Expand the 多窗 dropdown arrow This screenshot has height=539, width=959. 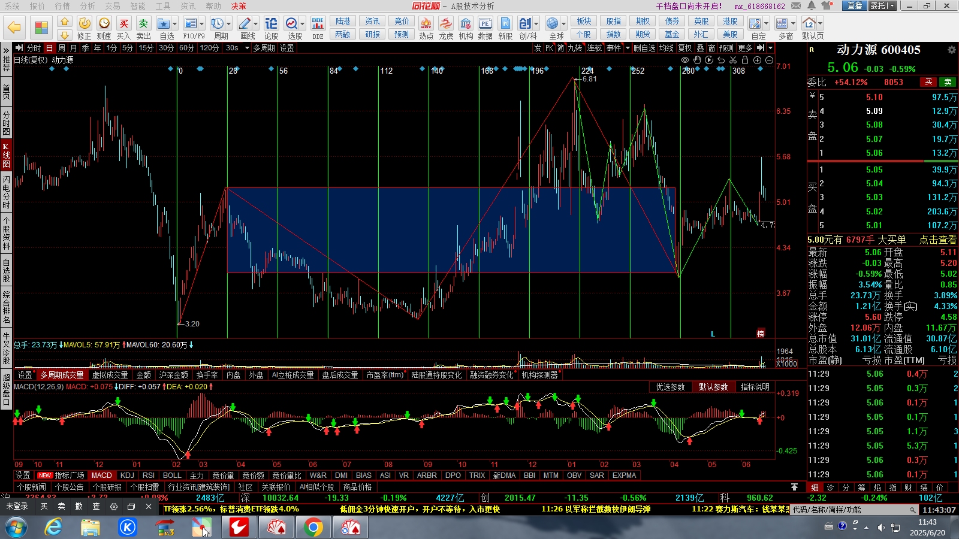coord(793,23)
